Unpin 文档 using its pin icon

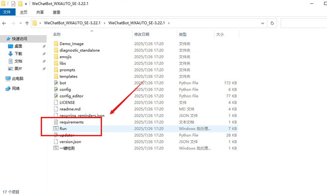pos(44,61)
